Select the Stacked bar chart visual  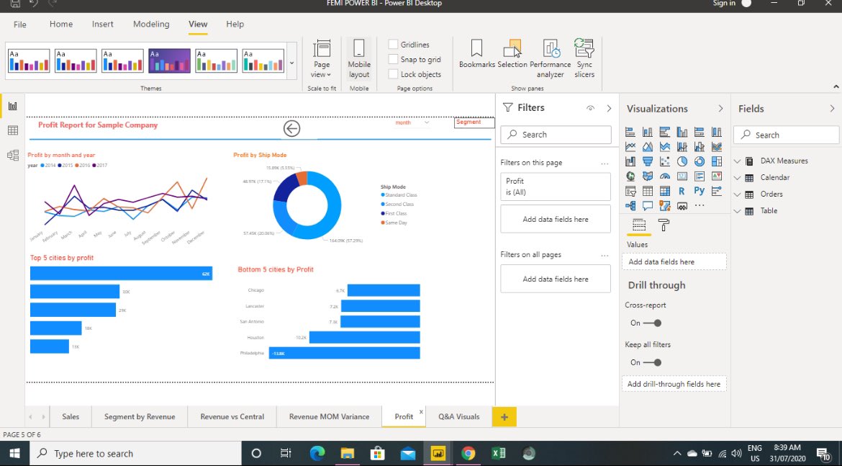pyautogui.click(x=630, y=133)
